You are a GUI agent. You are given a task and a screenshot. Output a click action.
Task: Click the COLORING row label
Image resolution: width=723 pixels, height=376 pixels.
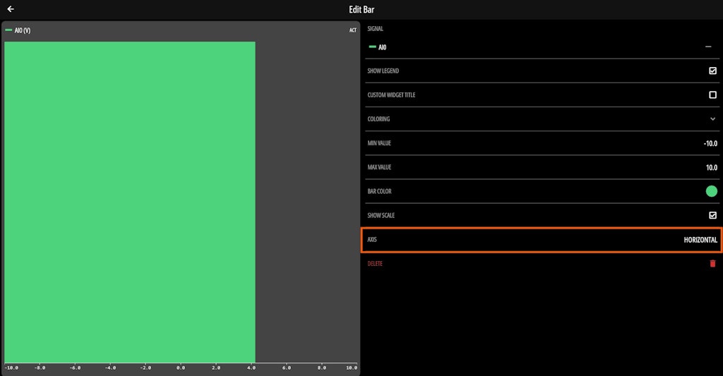point(378,119)
